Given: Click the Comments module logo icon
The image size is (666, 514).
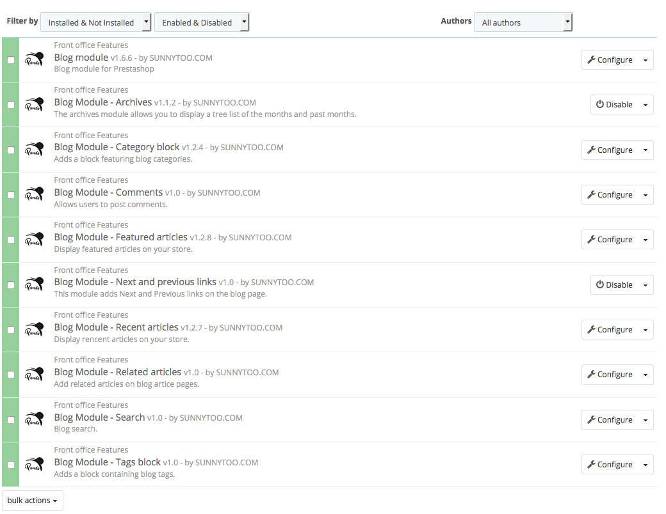Looking at the screenshot, I should pos(34,194).
